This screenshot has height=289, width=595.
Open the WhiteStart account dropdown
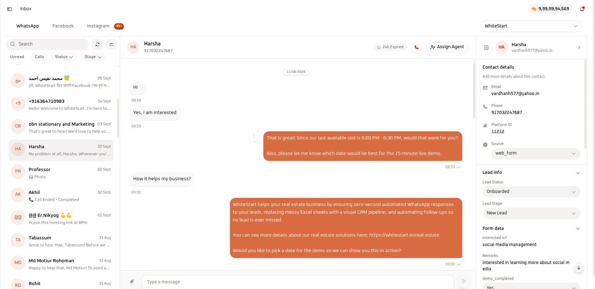pos(531,26)
